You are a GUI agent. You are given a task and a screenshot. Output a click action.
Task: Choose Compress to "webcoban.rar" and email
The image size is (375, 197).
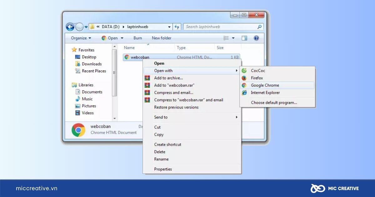(192, 100)
